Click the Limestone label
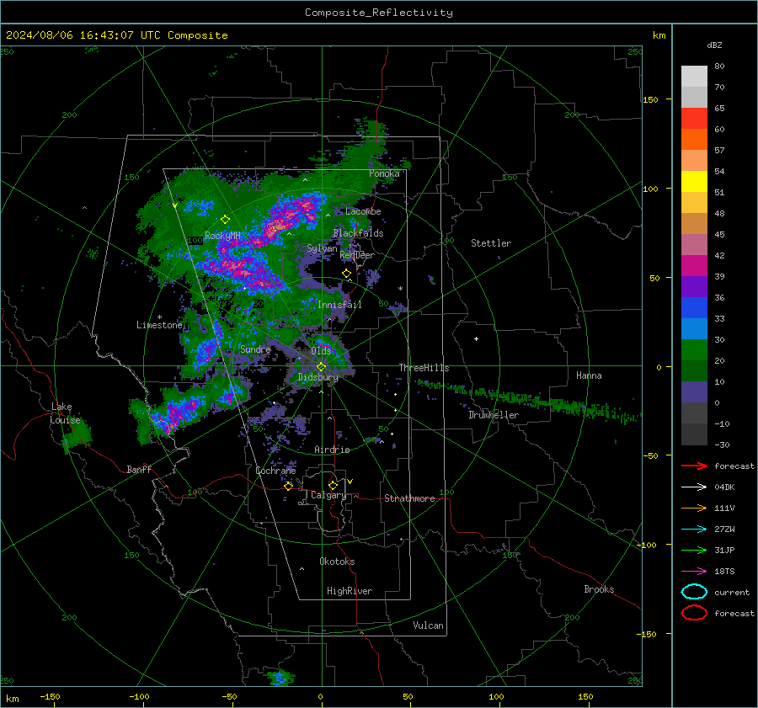Screen dimensions: 758x708 [159, 325]
